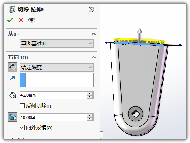
Task: Click the left blue sketch endpoint
Action: tap(107, 42)
